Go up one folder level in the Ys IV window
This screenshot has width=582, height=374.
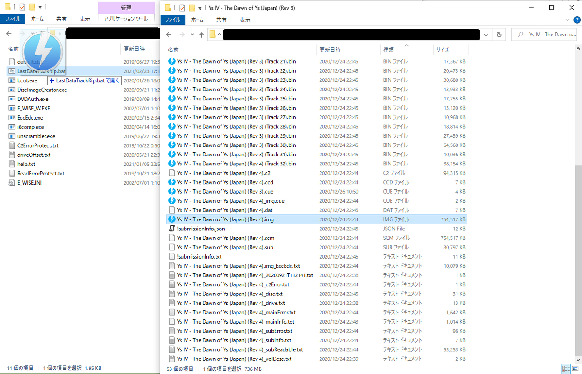click(x=201, y=35)
